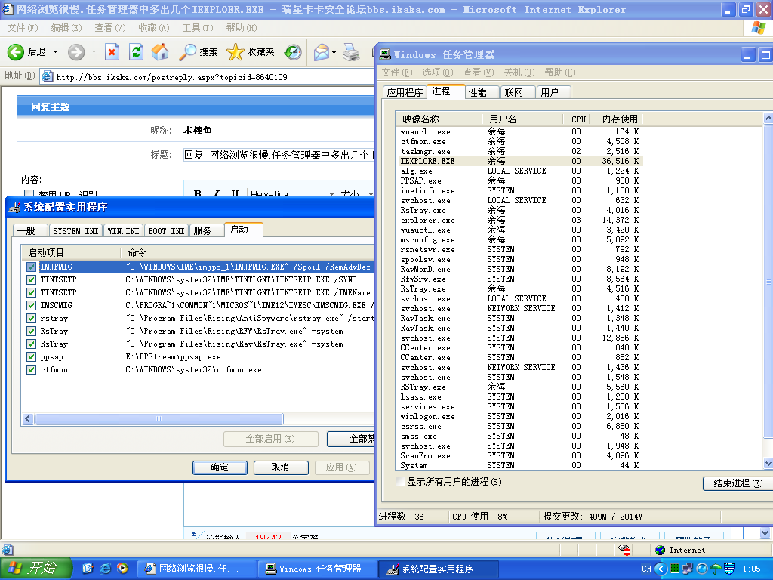The height and width of the screenshot is (580, 773).
Task: Click IE Search magnifier icon
Action: [187, 52]
